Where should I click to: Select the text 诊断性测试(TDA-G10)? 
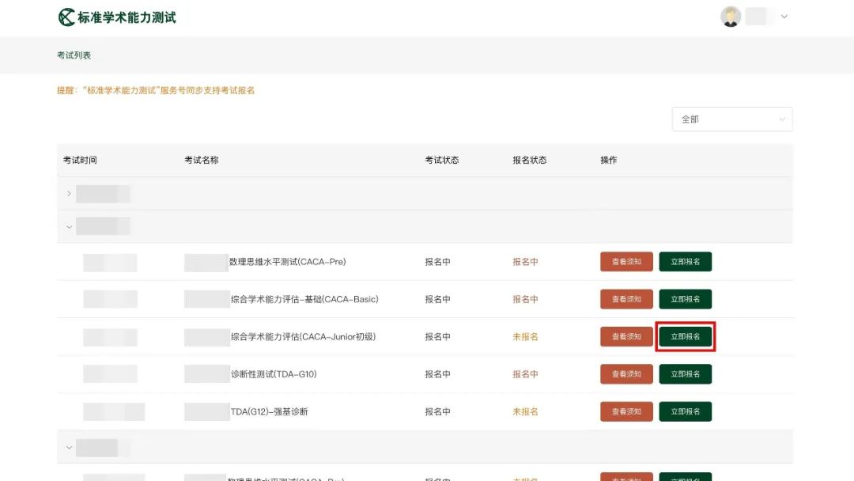coord(274,374)
